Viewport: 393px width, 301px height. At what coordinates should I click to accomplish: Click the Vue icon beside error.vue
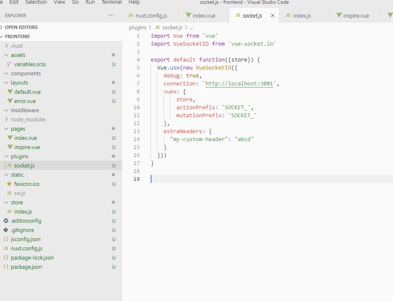click(x=10, y=101)
